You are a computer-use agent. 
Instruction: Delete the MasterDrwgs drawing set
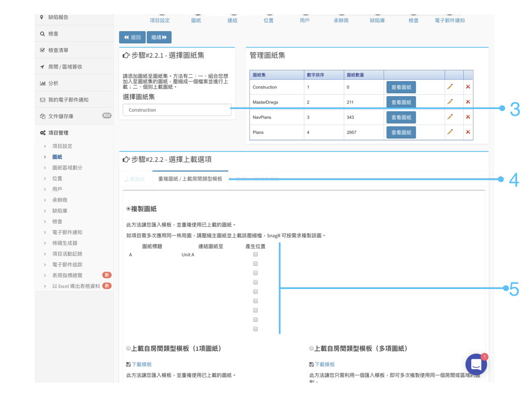(x=468, y=102)
